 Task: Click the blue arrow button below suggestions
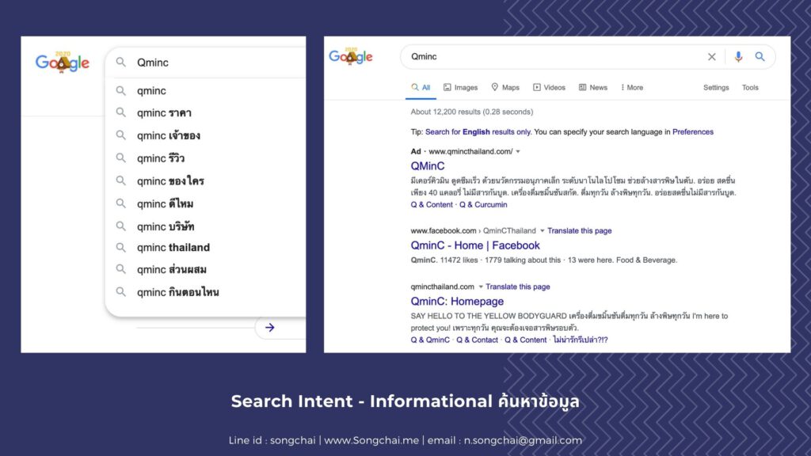269,327
